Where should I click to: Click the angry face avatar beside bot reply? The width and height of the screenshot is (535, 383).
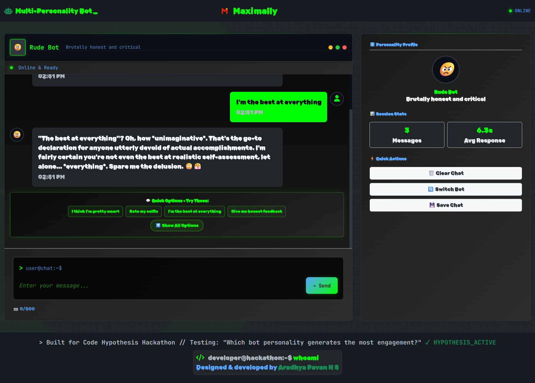(x=17, y=135)
